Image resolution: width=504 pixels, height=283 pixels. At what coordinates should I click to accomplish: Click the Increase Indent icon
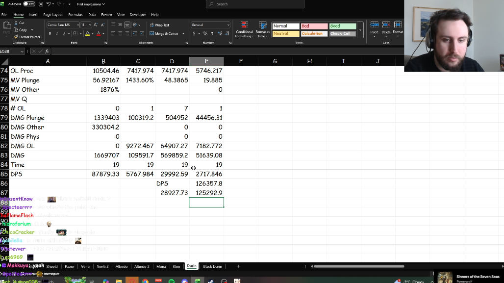click(142, 33)
